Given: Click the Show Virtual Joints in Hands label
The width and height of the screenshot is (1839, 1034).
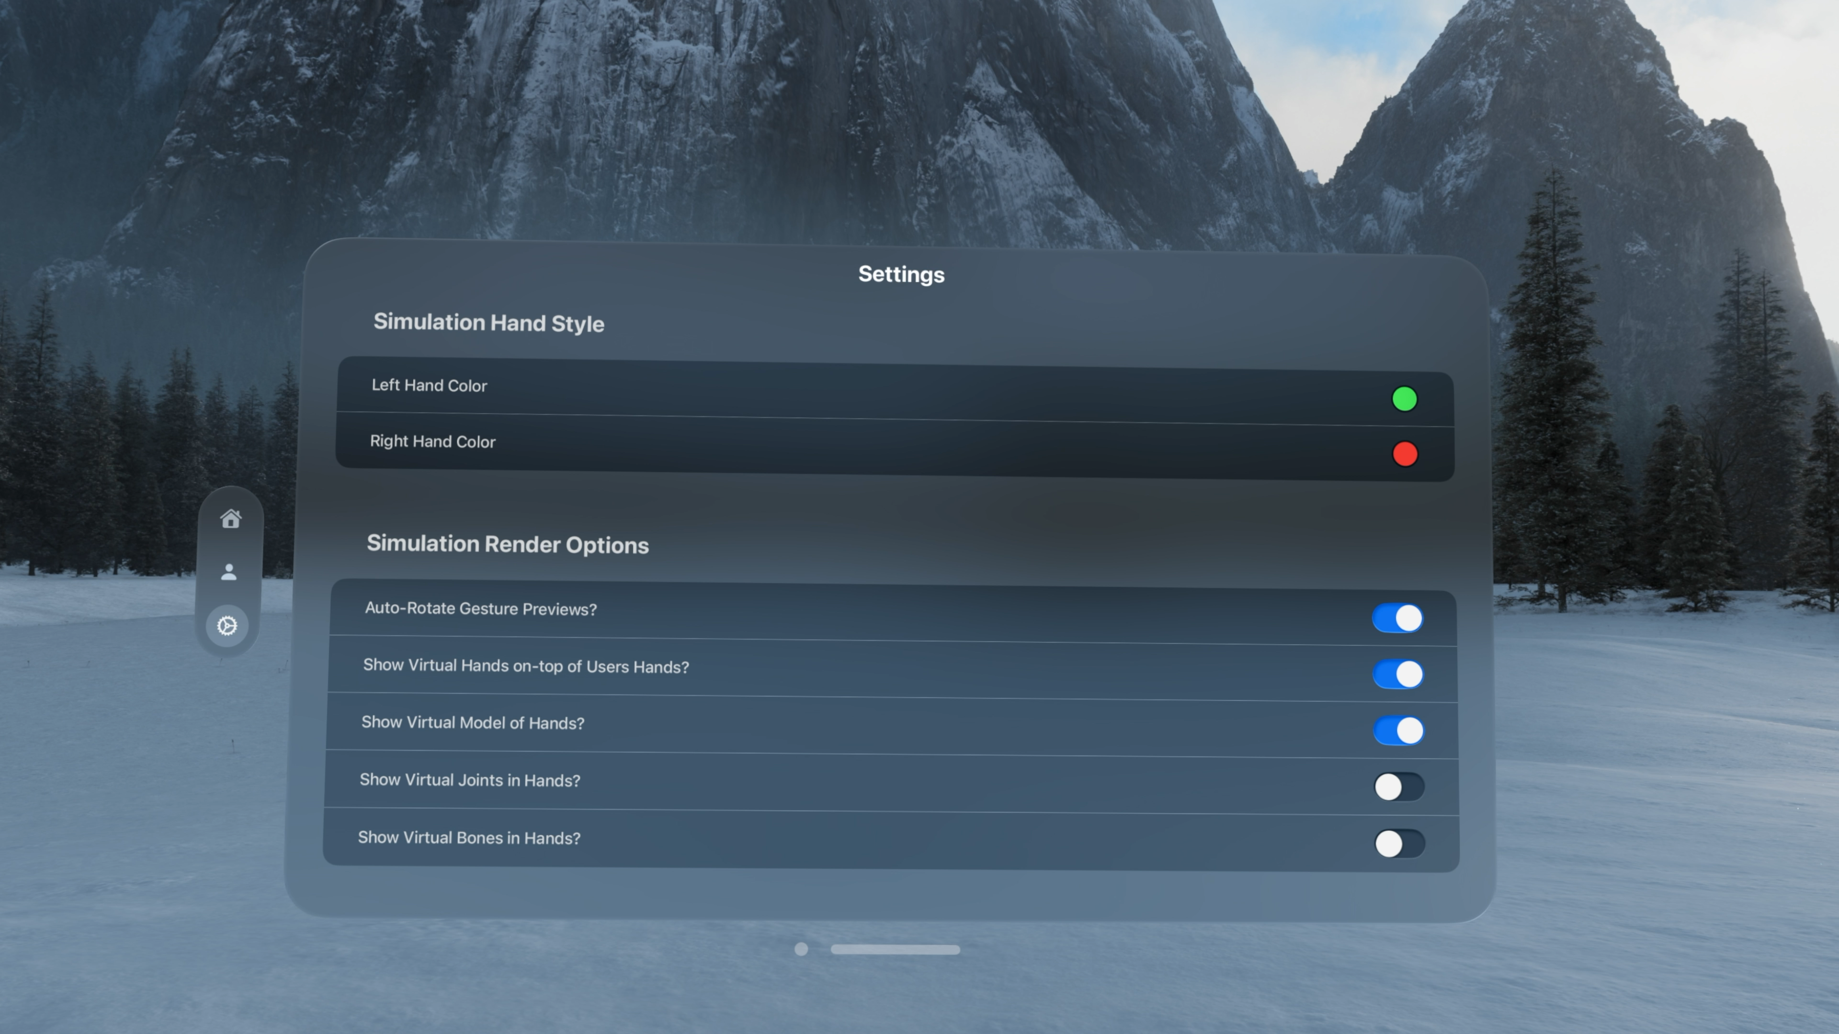Looking at the screenshot, I should point(470,780).
